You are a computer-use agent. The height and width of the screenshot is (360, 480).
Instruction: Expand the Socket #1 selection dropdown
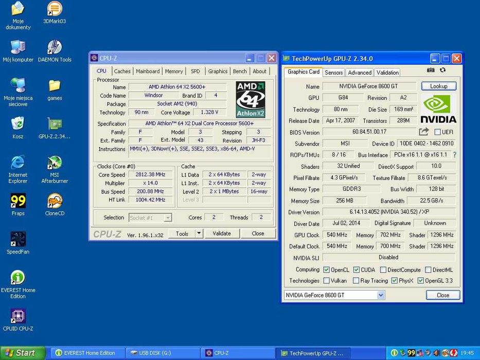(167, 218)
